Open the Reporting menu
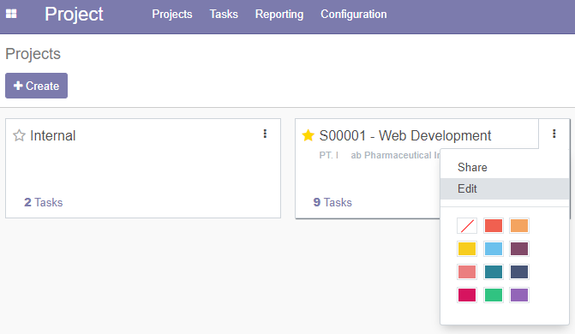This screenshot has height=334, width=575. [x=279, y=14]
